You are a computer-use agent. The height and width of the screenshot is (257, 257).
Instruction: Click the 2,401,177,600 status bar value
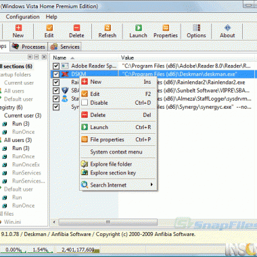click(78, 250)
